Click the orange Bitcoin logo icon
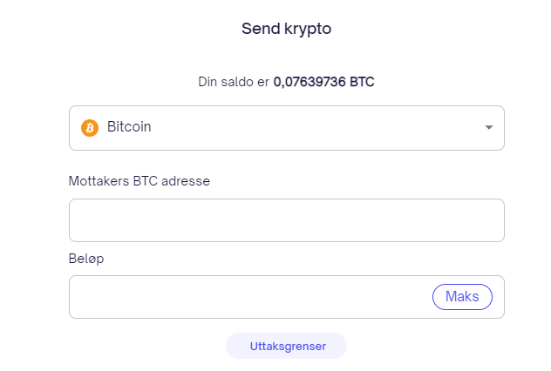This screenshot has height=371, width=551. coord(90,128)
